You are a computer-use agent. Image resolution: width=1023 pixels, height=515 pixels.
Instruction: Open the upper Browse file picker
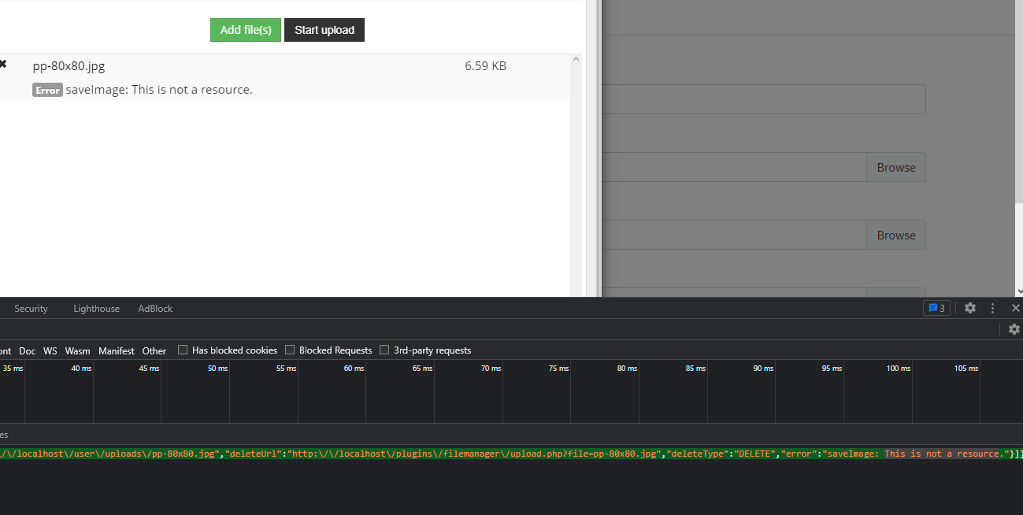coord(895,167)
